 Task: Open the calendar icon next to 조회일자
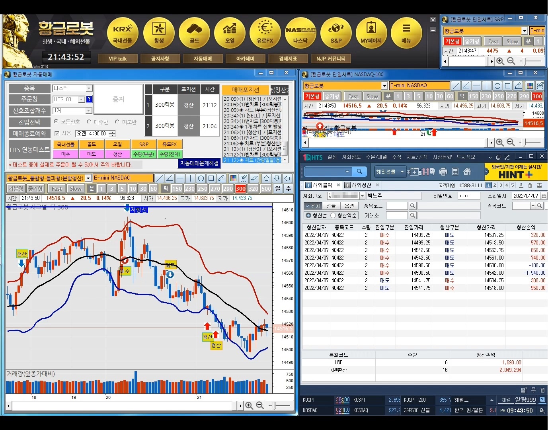click(544, 196)
